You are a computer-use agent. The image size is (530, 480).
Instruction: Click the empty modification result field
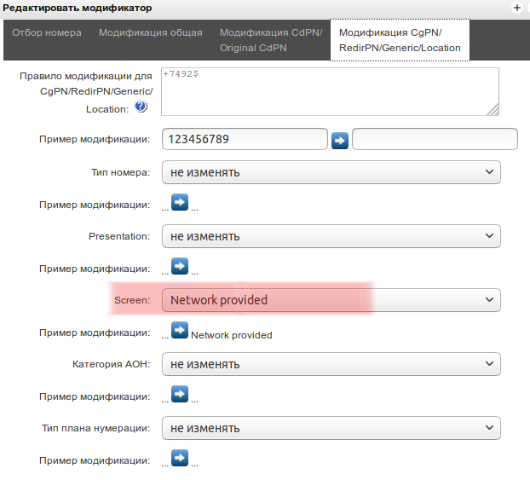435,139
